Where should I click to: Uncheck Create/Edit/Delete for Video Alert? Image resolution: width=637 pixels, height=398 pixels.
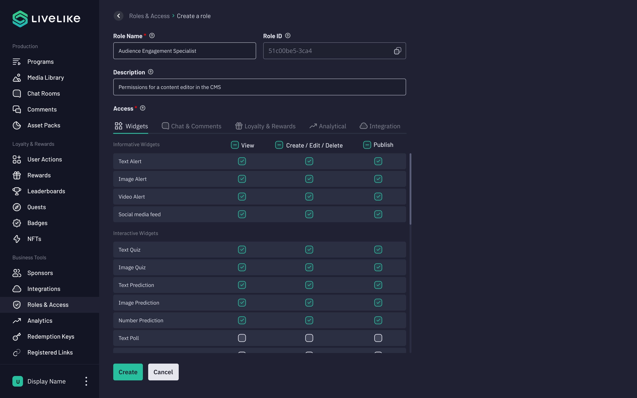pyautogui.click(x=309, y=197)
